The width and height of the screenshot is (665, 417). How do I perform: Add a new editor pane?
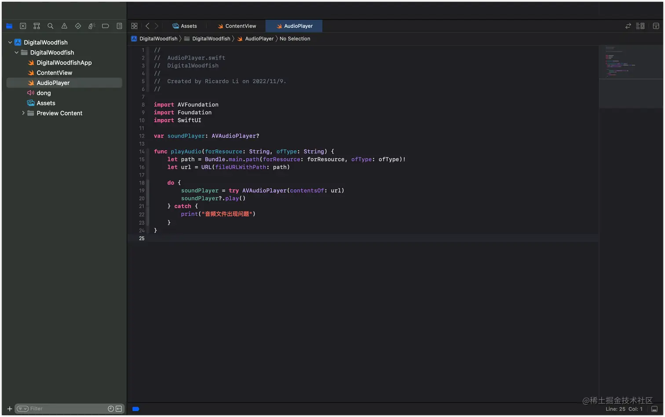(656, 26)
